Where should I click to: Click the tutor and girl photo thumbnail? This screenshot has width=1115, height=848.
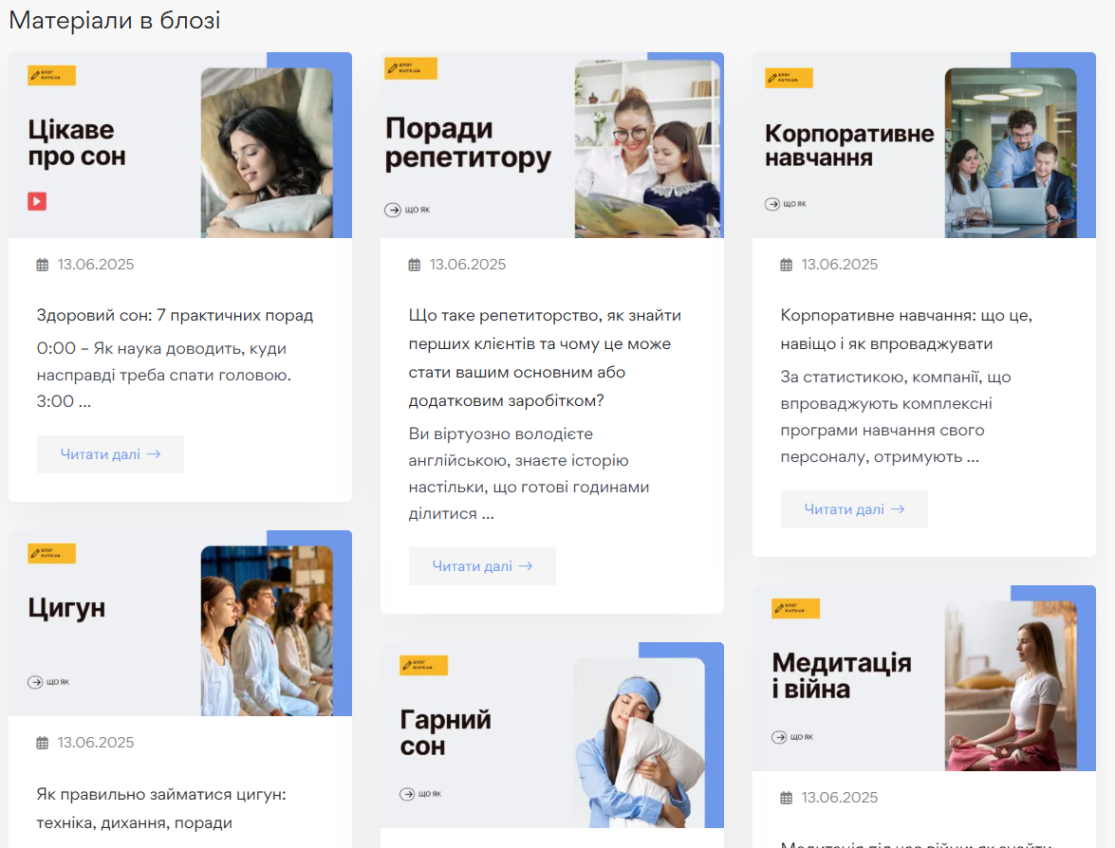click(647, 149)
